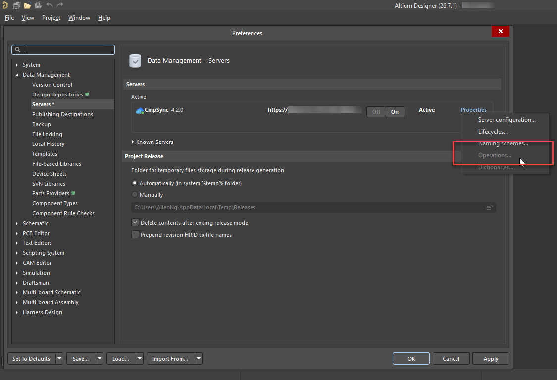The width and height of the screenshot is (557, 380).
Task: Click the Open folder icon in quick access bar
Action: coord(27,5)
